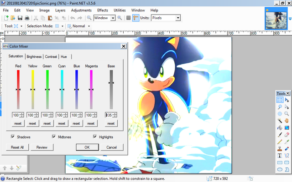Select the Pencil tool
Screen dimensions: 292x182
coord(280,142)
